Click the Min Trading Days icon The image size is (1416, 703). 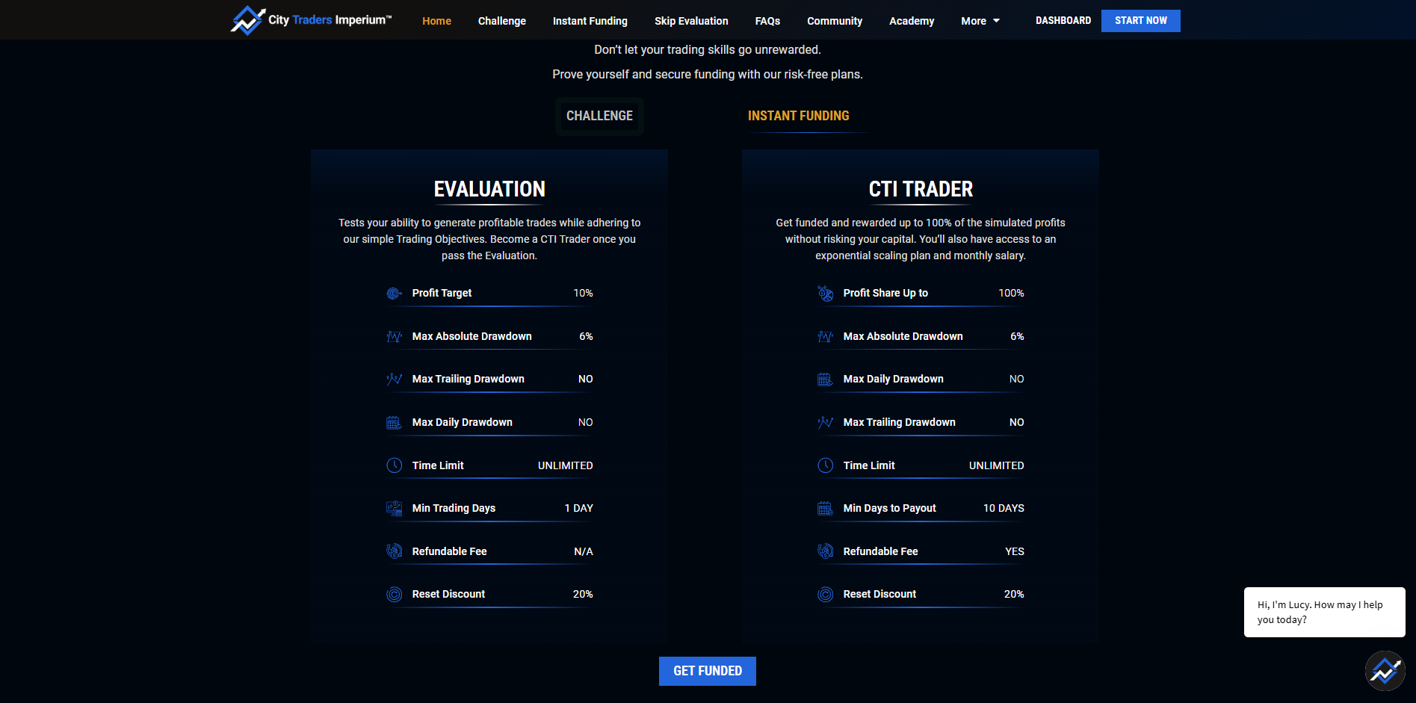coord(394,509)
